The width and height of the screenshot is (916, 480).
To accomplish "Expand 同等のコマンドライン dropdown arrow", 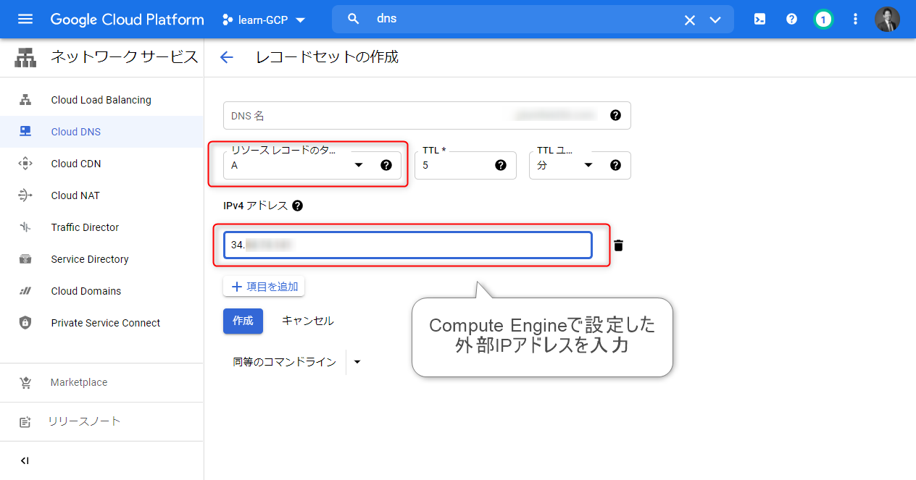I will click(356, 362).
